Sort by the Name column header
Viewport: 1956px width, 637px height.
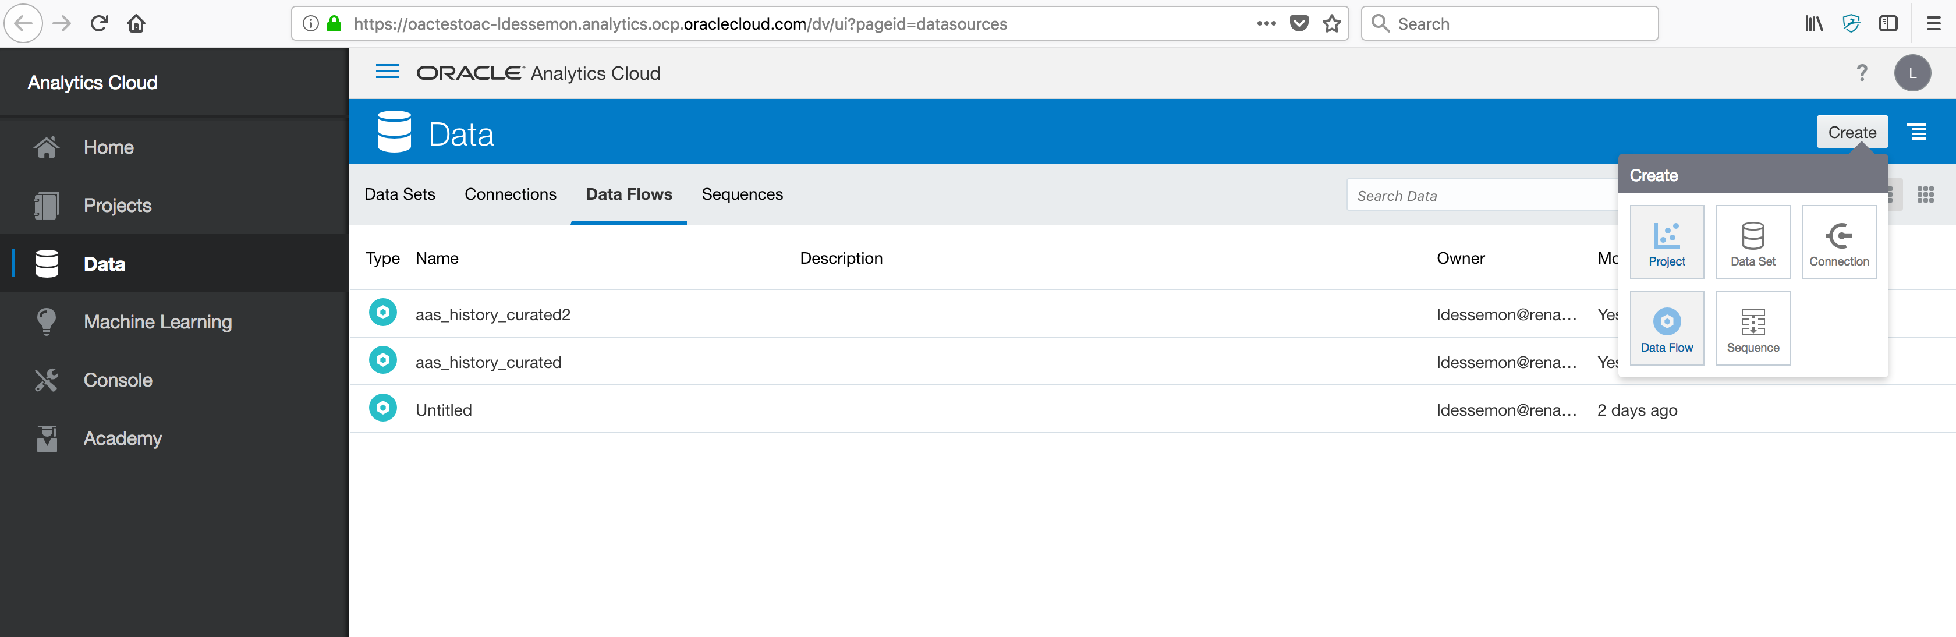(x=437, y=258)
